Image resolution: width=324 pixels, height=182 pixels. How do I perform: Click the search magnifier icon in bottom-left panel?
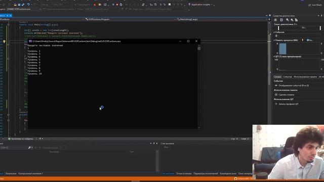click(x=29, y=148)
